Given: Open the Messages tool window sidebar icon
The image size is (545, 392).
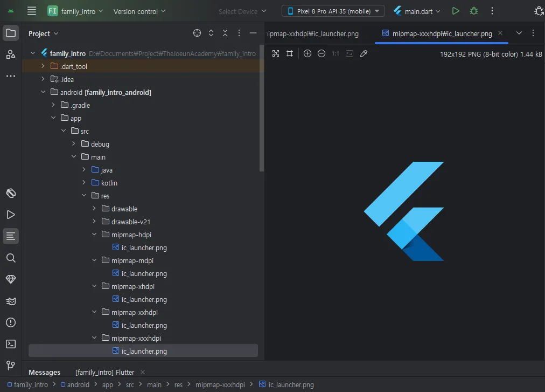Looking at the screenshot, I should pos(11,236).
